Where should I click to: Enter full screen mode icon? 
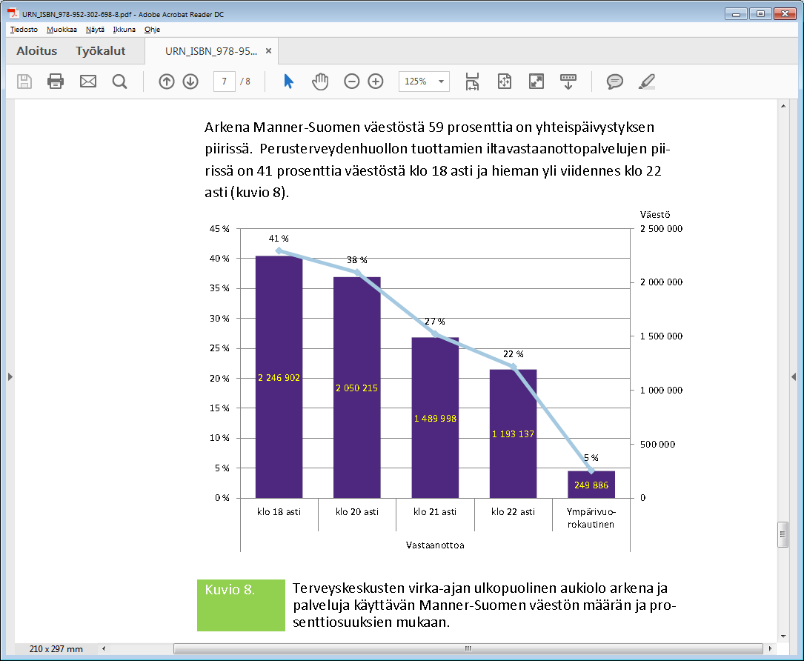coord(536,82)
